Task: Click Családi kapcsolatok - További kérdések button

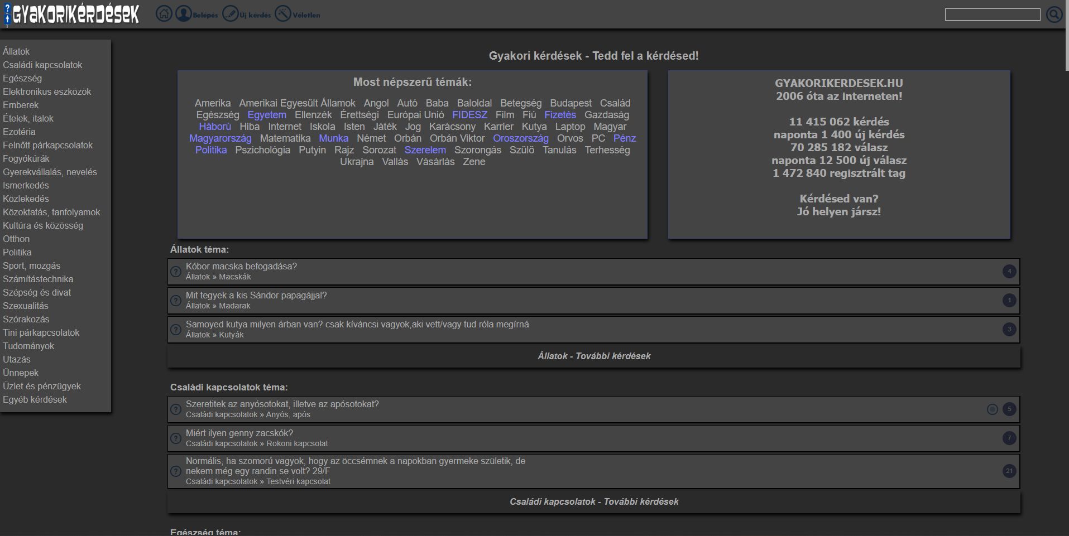Action: pos(594,502)
